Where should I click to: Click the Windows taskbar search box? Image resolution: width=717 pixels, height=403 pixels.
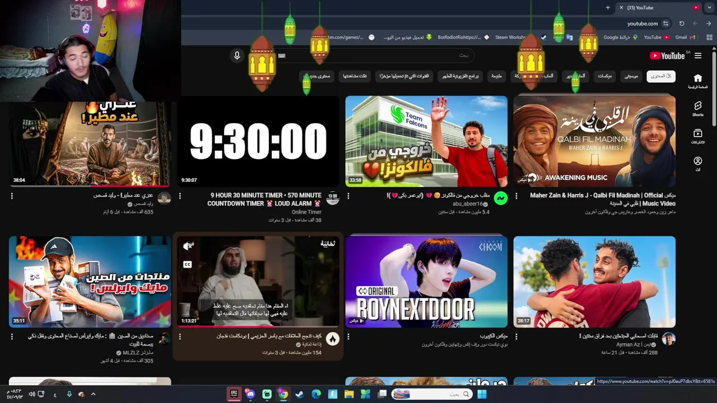point(431,394)
